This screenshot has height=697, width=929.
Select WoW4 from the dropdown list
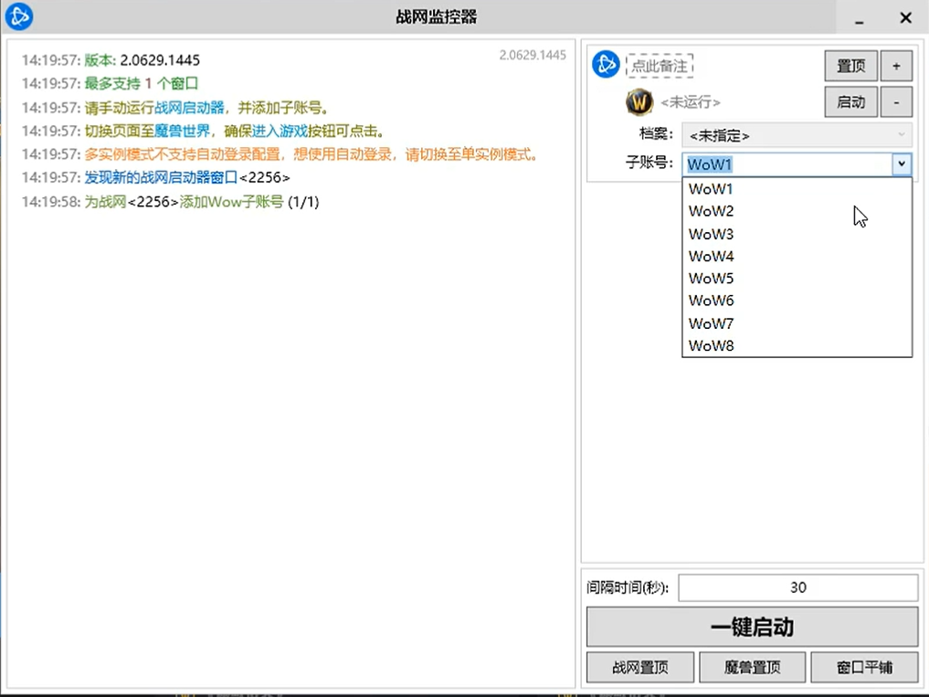click(797, 256)
